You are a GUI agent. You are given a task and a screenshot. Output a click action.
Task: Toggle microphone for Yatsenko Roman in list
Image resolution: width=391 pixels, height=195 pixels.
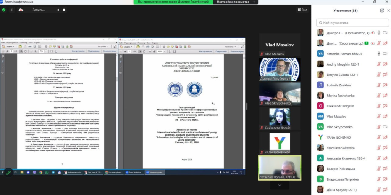pos(379,53)
